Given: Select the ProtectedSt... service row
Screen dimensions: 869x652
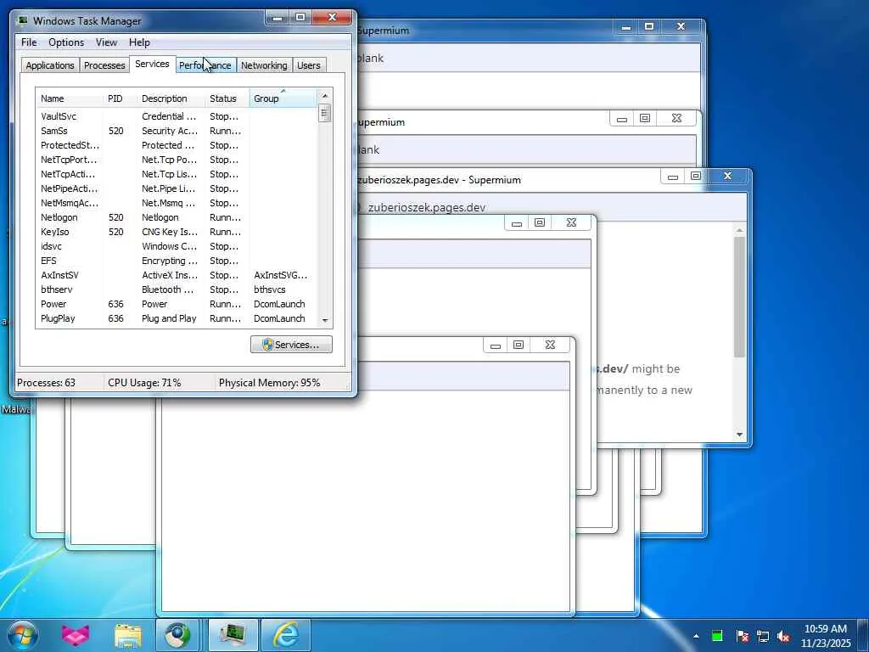Looking at the screenshot, I should (177, 145).
